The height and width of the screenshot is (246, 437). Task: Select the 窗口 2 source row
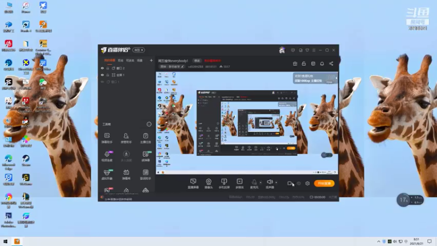coord(127,68)
